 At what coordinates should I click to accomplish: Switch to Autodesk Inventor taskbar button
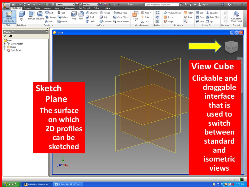37,184
